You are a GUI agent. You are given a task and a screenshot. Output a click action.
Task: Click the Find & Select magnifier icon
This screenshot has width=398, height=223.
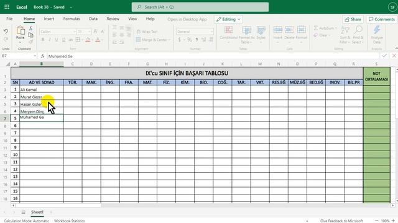tap(358, 30)
